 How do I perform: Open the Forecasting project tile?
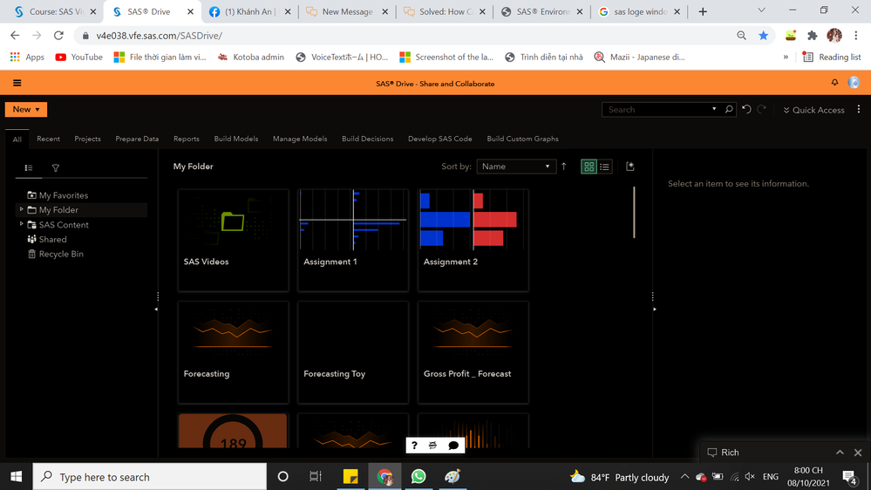coord(234,352)
